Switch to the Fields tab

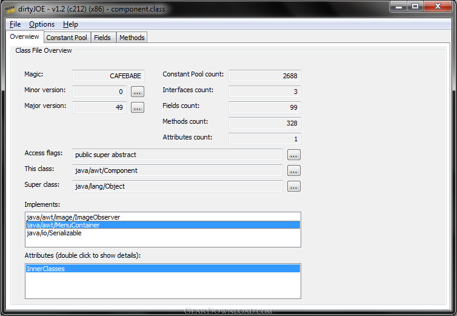point(102,38)
